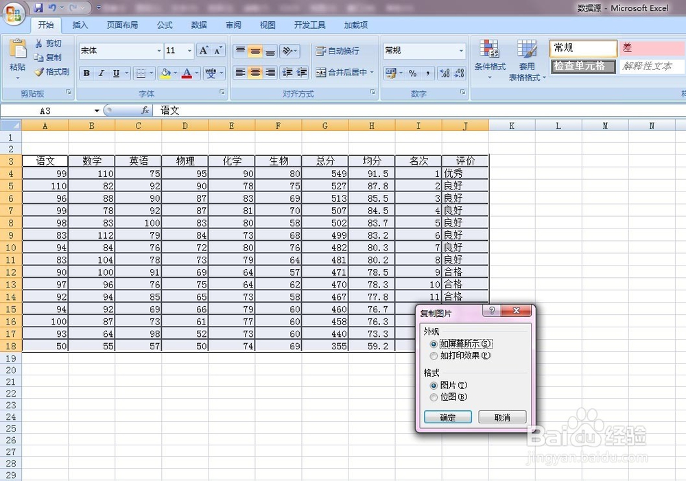Screen dimensions: 686x481
Task: Open the font color swatch dropdown
Action: tap(196, 73)
